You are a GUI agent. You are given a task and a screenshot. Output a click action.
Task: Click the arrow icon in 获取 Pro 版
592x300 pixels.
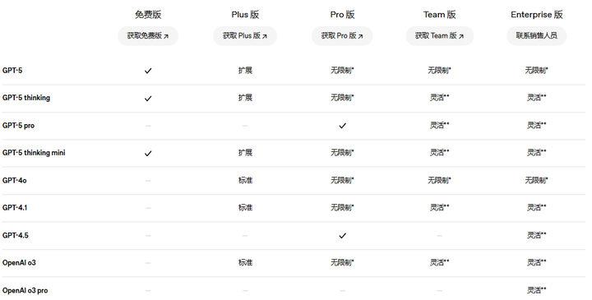tap(361, 36)
